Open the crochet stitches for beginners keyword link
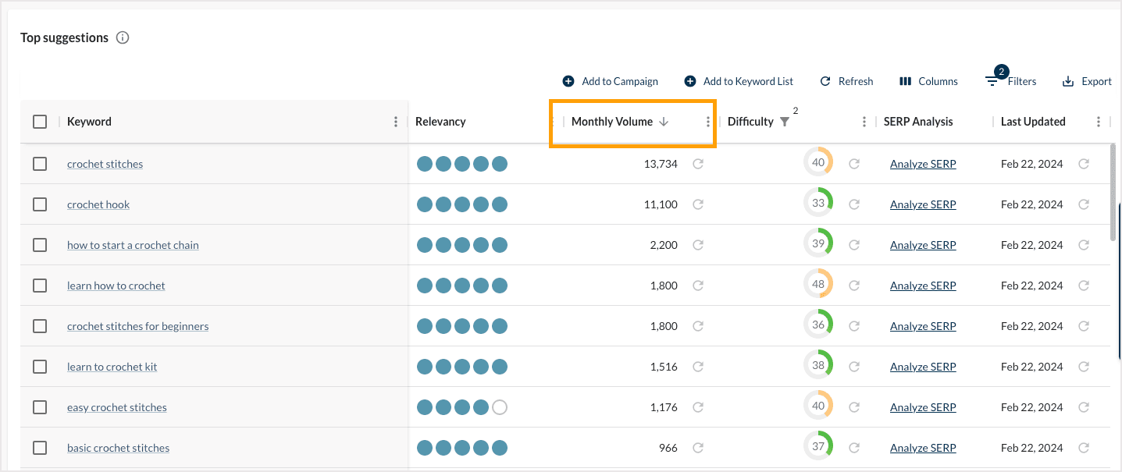 137,326
